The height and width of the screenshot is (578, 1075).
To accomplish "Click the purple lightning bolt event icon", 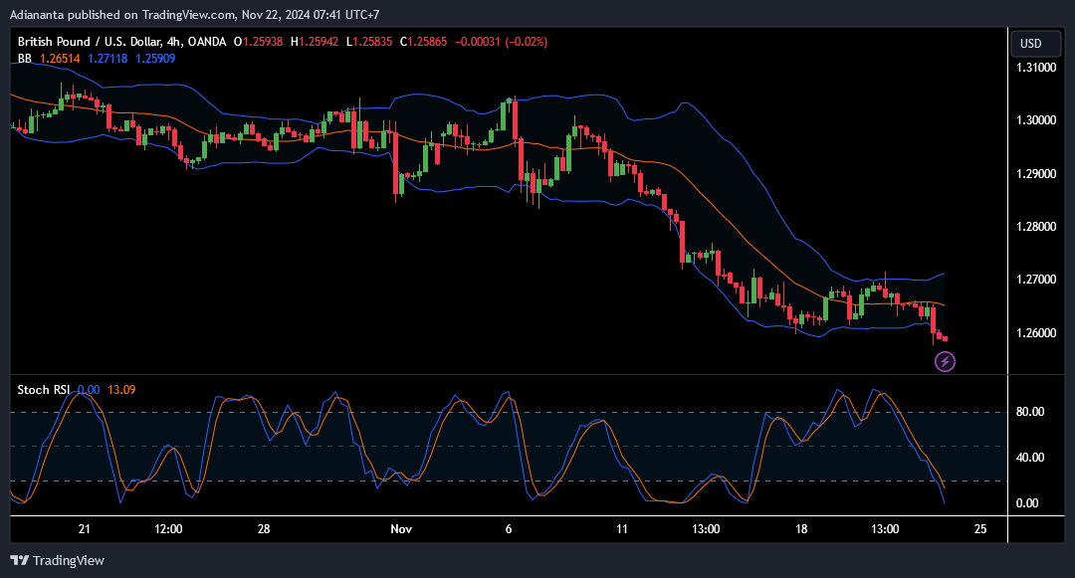I will click(945, 361).
